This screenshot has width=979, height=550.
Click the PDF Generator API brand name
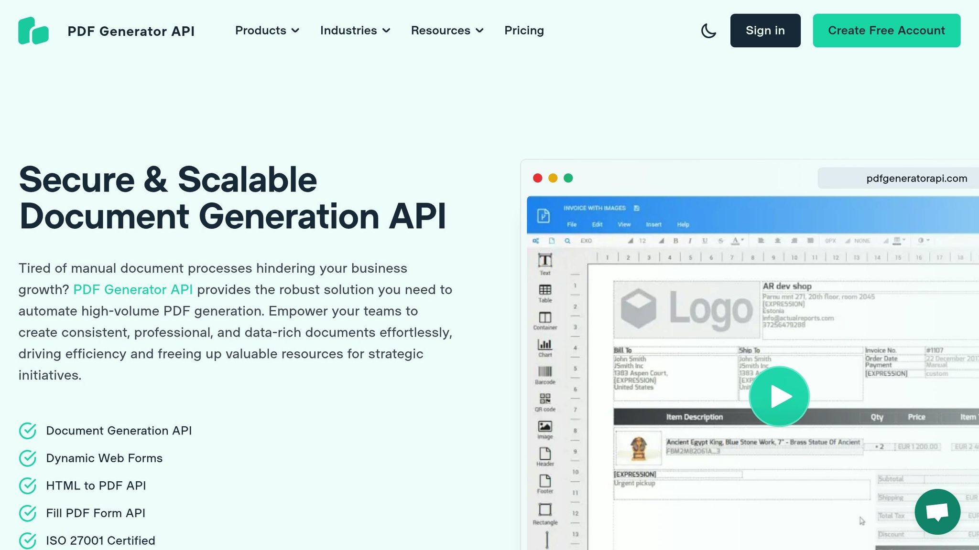tap(131, 31)
